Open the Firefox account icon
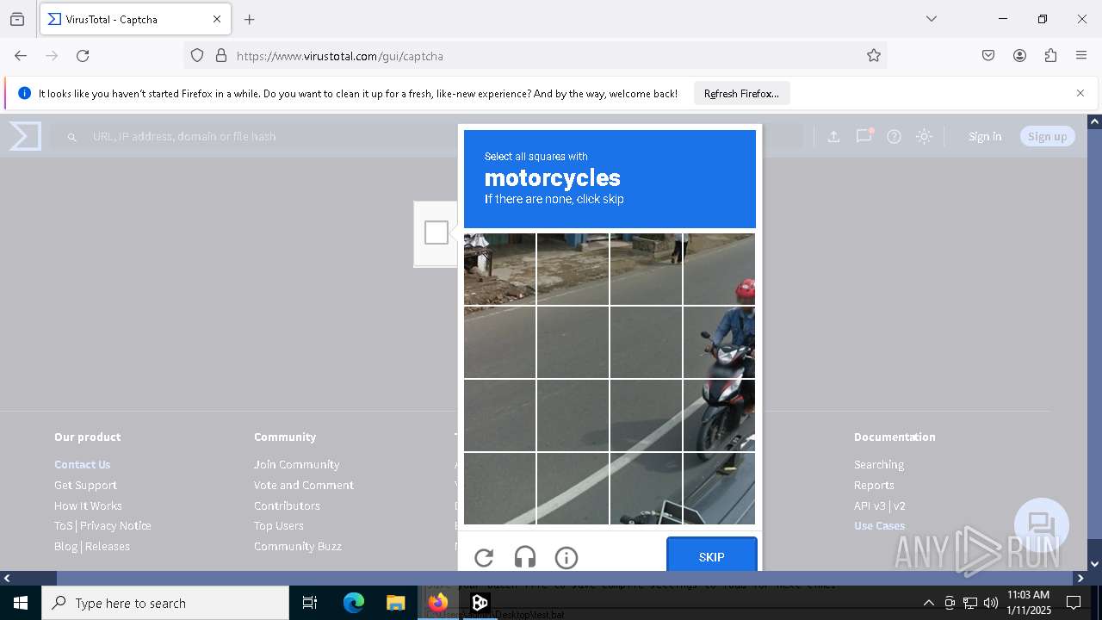The height and width of the screenshot is (620, 1102). point(1019,55)
